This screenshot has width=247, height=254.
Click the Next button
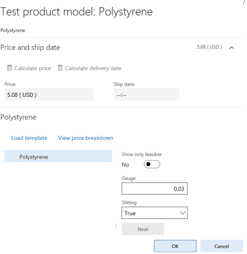pyautogui.click(x=143, y=229)
